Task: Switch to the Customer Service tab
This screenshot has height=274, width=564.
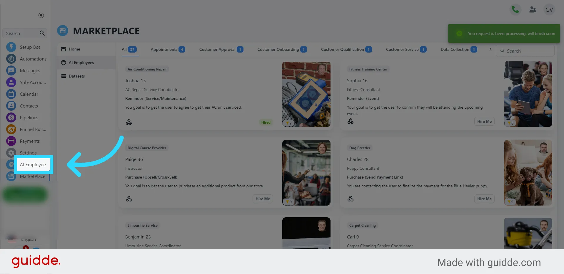Action: tap(406, 49)
